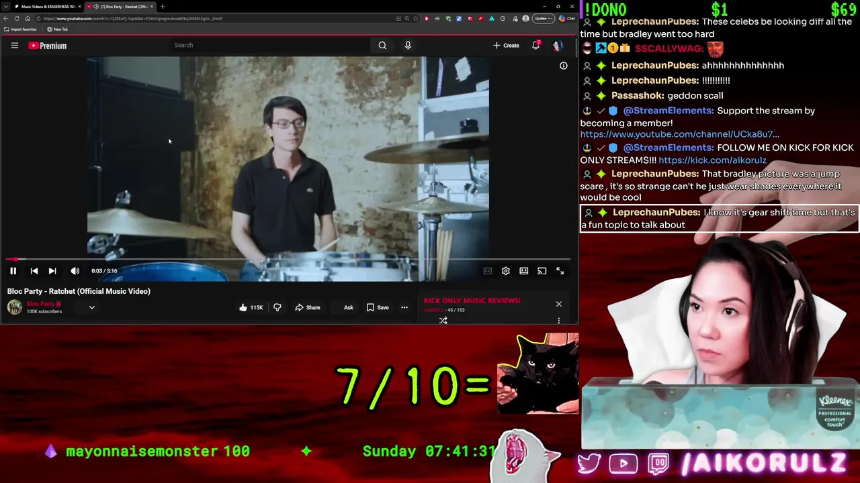Seek along the red video progress bar
860x483 pixels.
pyautogui.click(x=289, y=259)
